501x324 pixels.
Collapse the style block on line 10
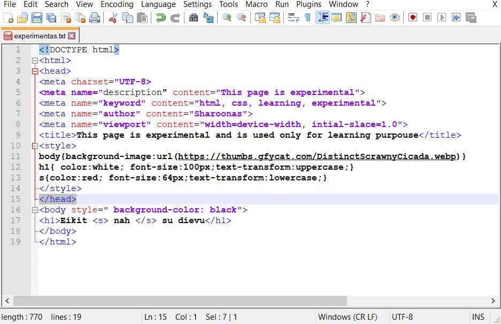[x=35, y=145]
